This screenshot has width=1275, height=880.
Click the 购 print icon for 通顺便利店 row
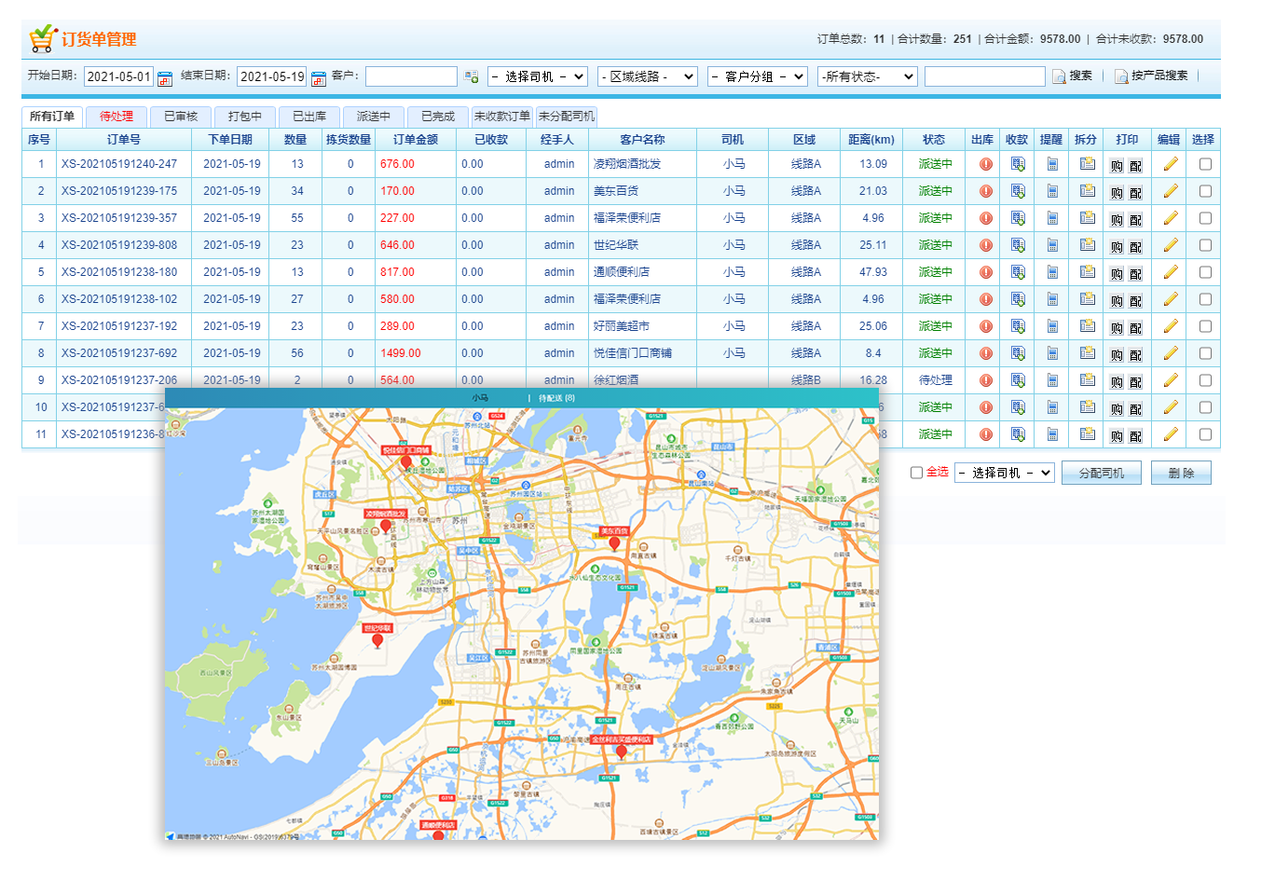tap(1117, 274)
